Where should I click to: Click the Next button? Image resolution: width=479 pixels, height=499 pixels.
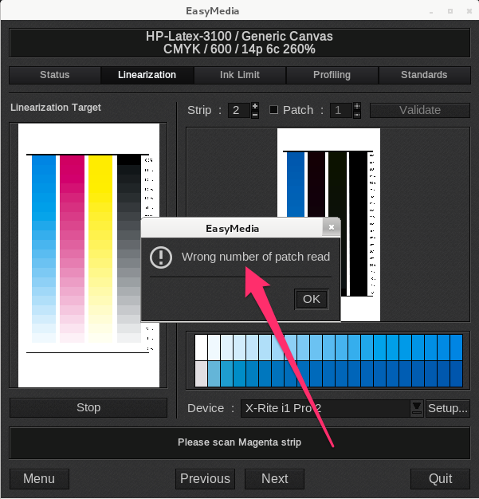pyautogui.click(x=274, y=478)
